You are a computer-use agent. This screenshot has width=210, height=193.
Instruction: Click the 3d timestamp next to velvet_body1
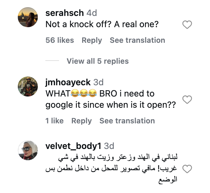pos(109,146)
